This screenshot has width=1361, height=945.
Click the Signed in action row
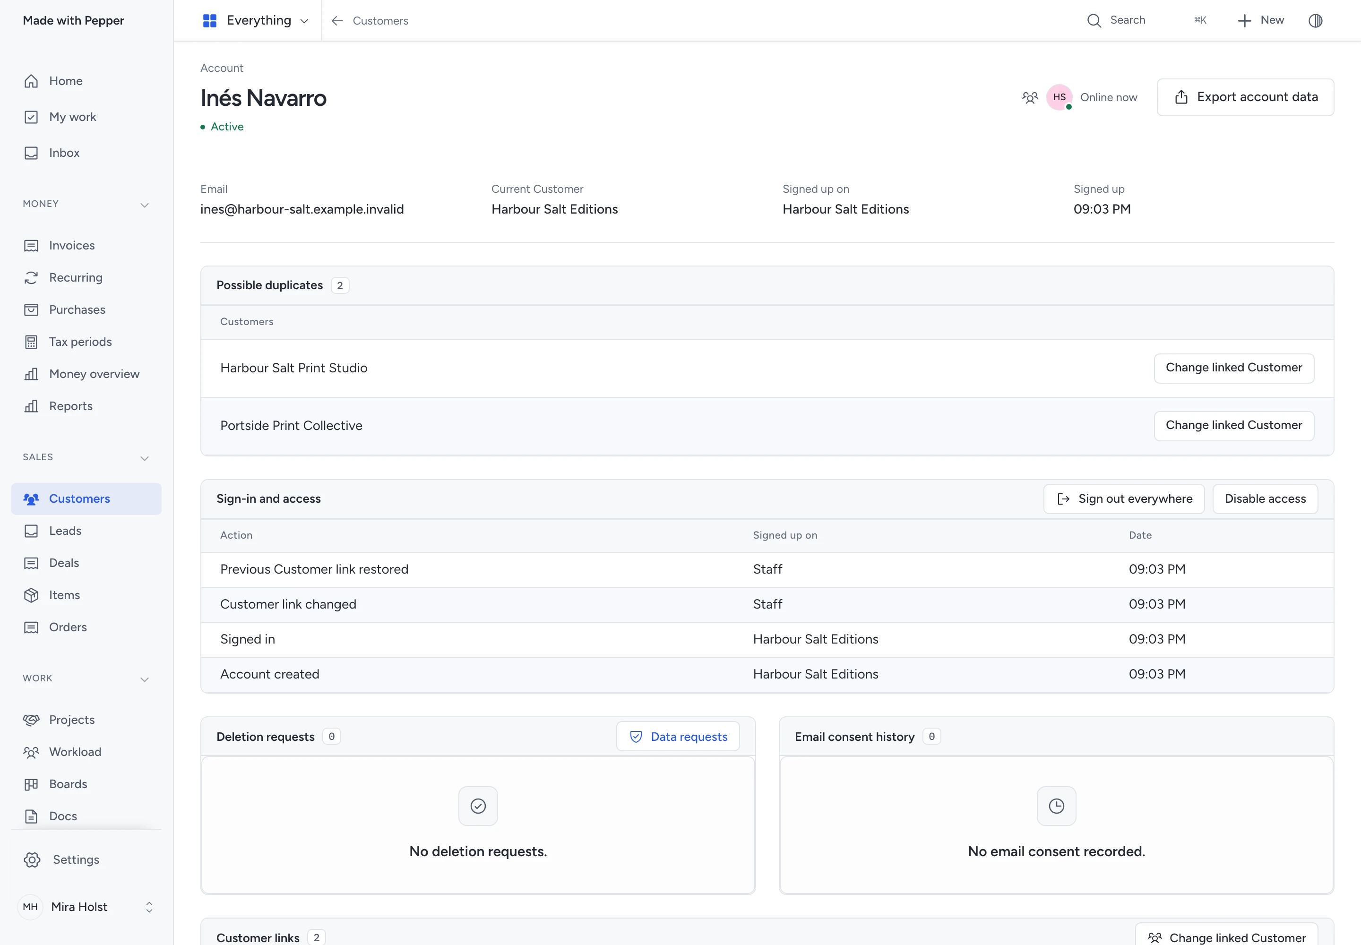[767, 639]
